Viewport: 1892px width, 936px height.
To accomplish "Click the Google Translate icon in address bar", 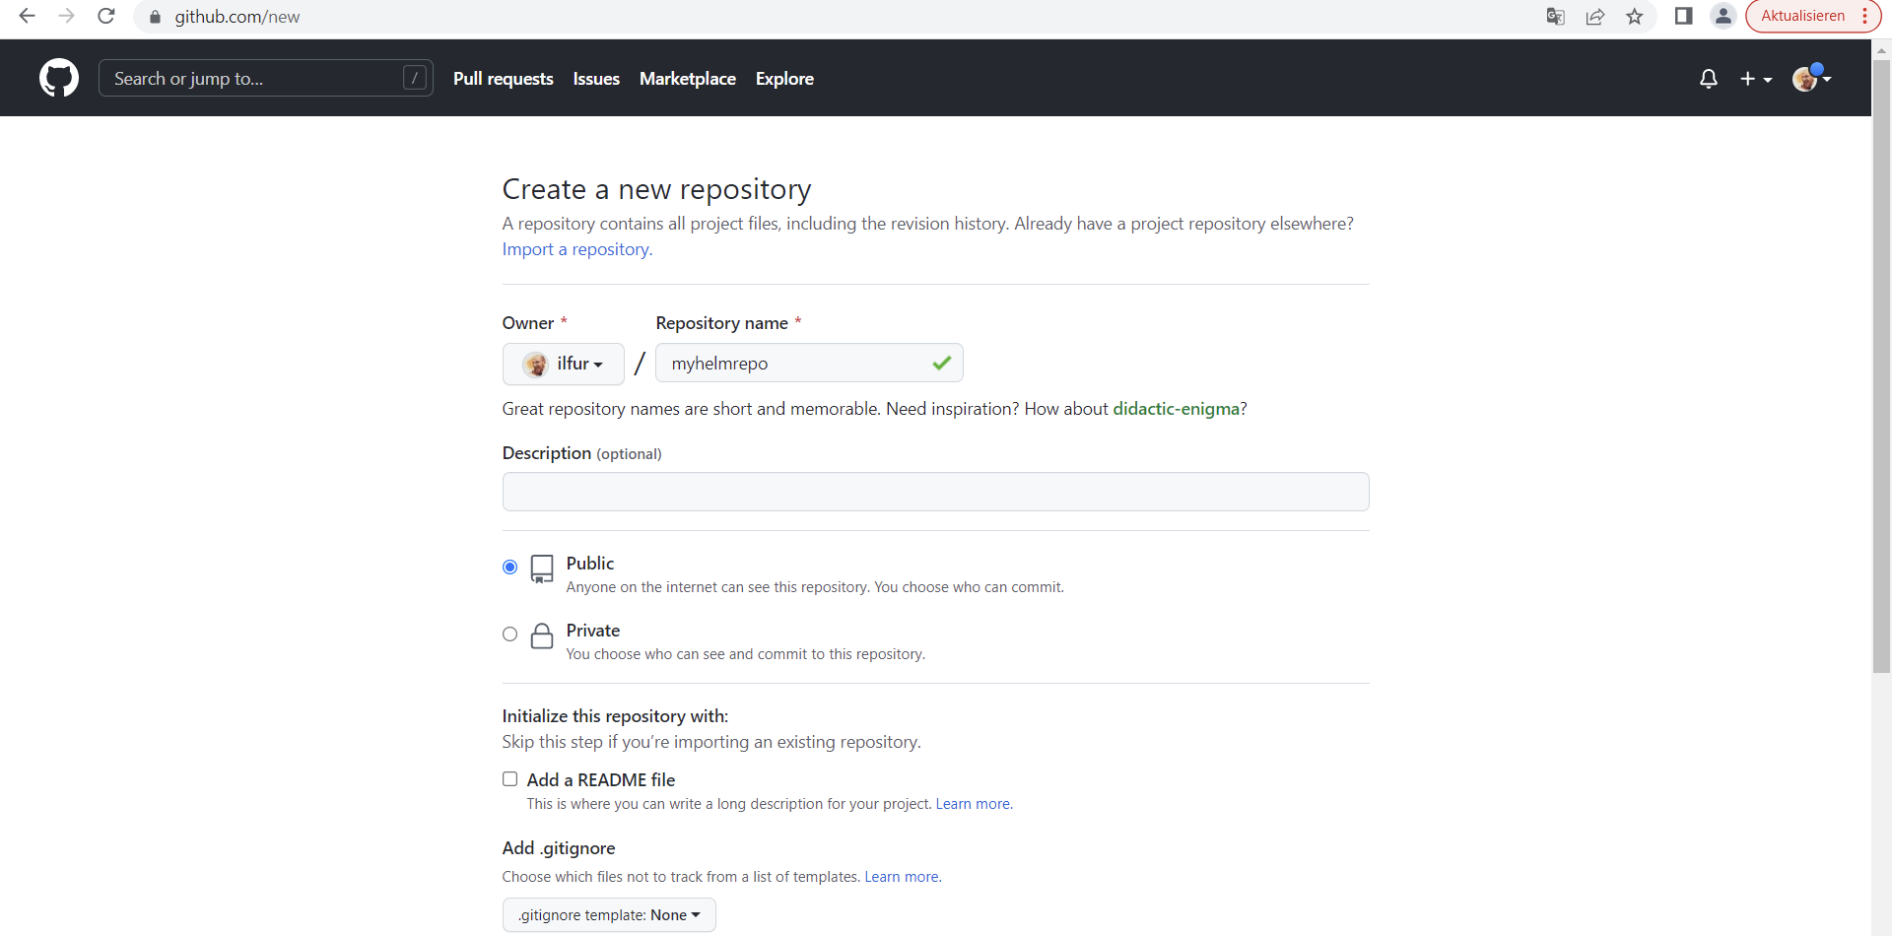I will (x=1555, y=16).
